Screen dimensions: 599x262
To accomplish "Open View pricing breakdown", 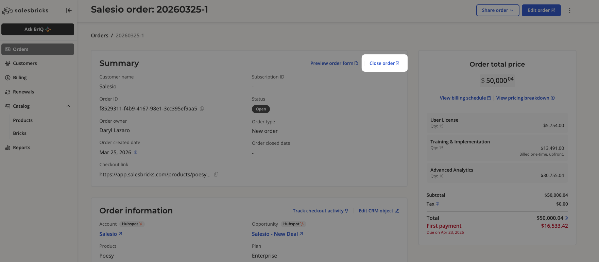I will click(x=526, y=98).
